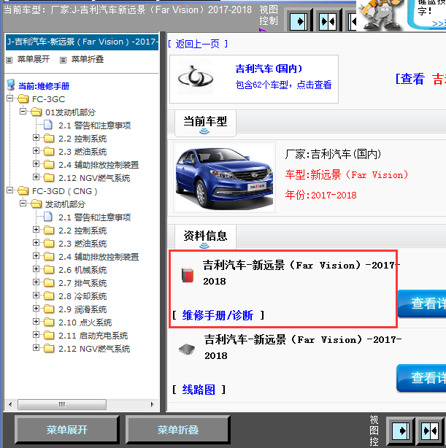Click the red book repair manual icon
This screenshot has width=446, height=448.
[188, 275]
